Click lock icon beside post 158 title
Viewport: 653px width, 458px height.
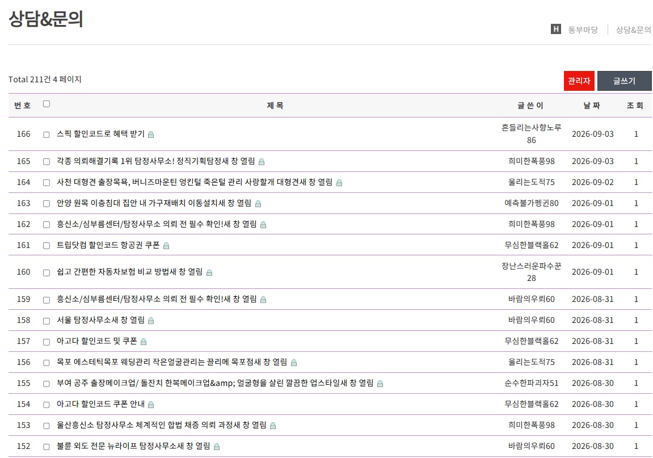click(151, 321)
